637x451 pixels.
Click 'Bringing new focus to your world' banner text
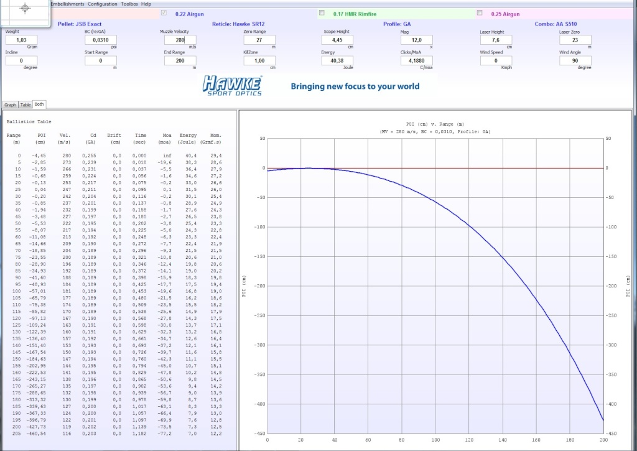click(x=355, y=86)
